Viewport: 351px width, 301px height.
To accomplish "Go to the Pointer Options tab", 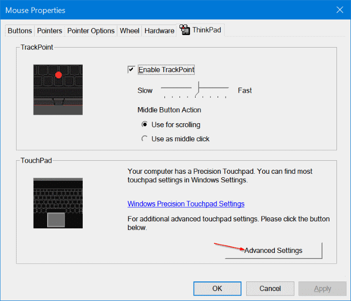I will 91,31.
